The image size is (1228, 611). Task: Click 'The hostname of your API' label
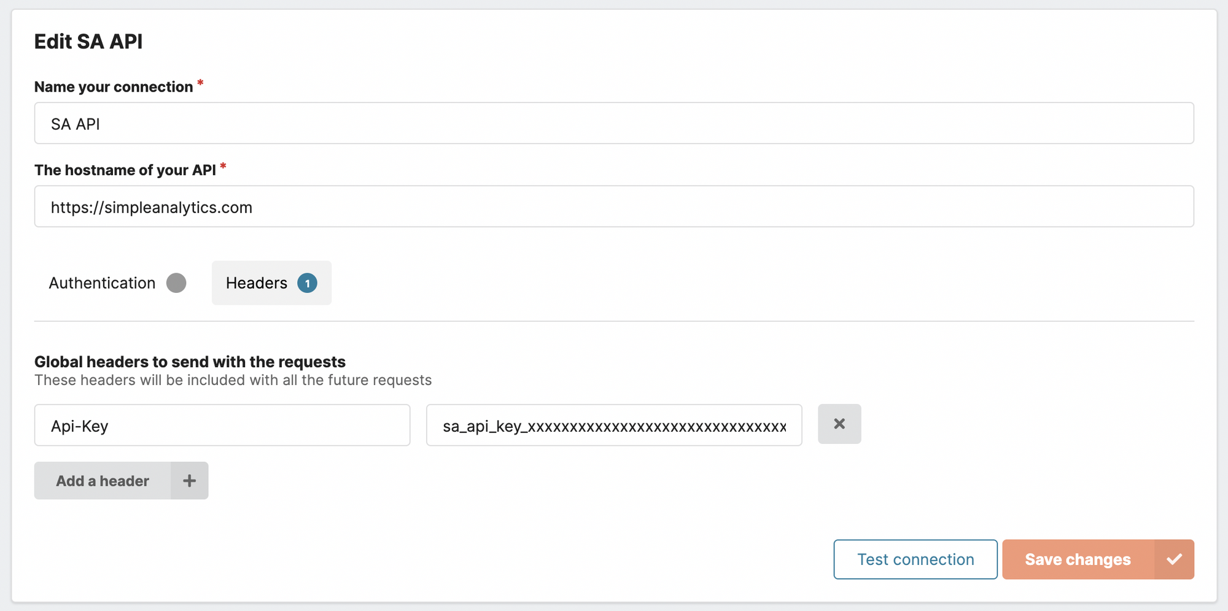pyautogui.click(x=126, y=169)
